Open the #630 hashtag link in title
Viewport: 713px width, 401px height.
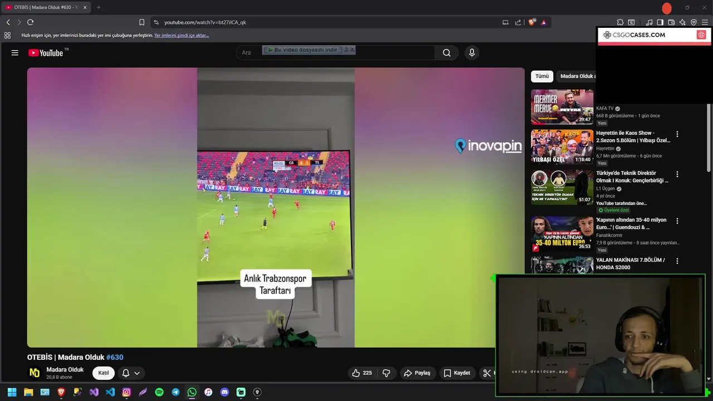[115, 358]
